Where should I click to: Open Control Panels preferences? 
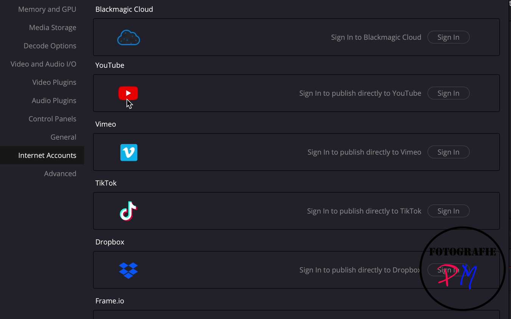[x=53, y=119]
